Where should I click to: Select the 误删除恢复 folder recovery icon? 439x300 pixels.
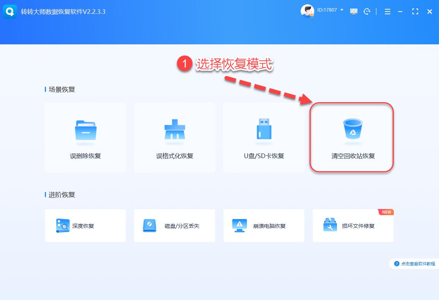click(85, 131)
